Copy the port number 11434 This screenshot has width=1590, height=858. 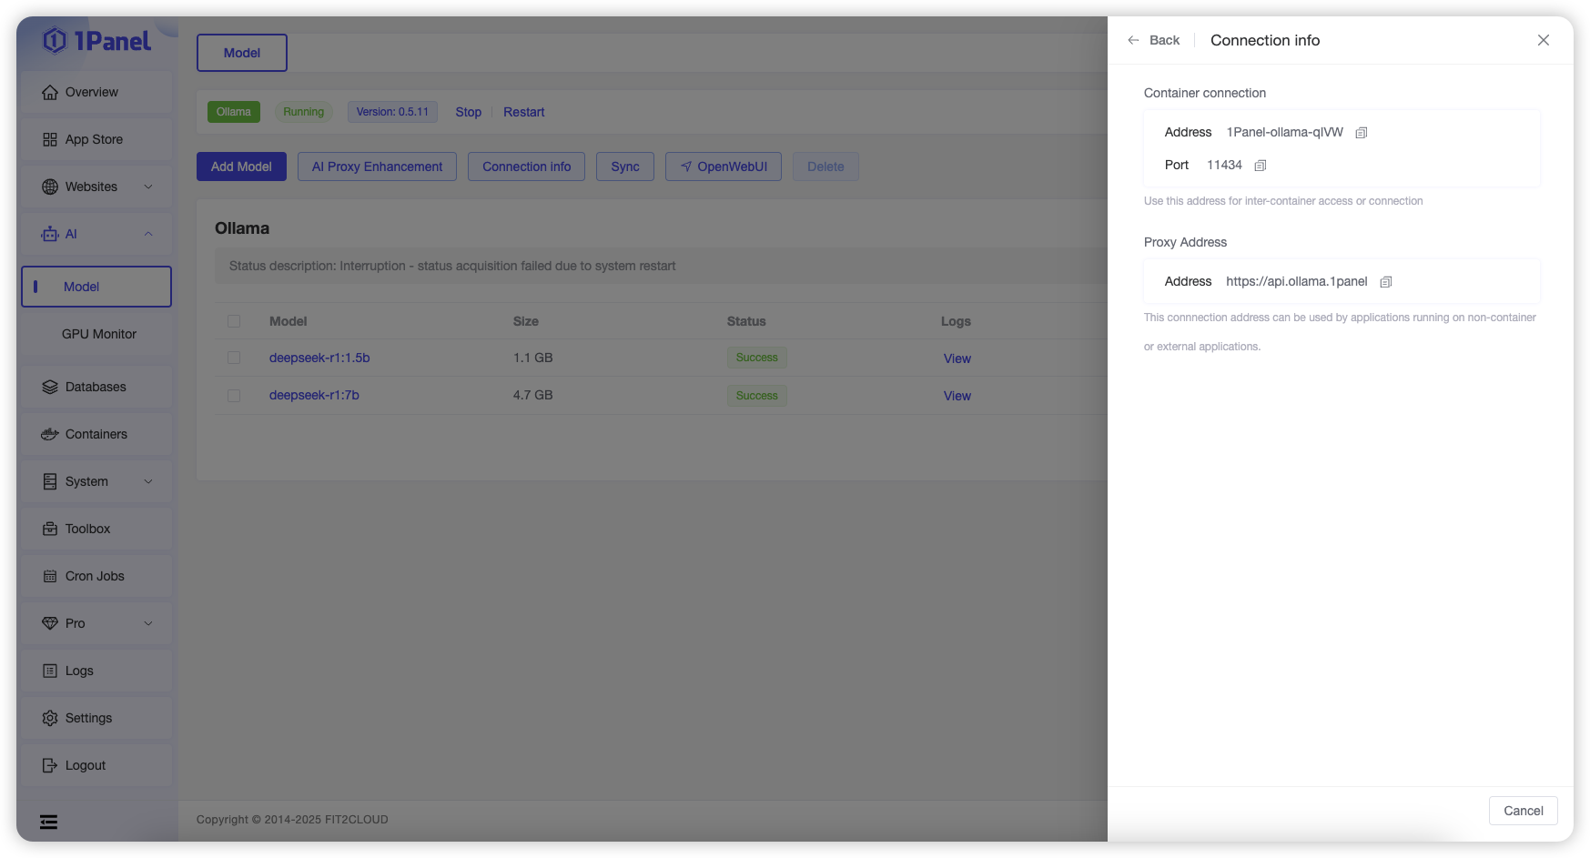[x=1260, y=166]
